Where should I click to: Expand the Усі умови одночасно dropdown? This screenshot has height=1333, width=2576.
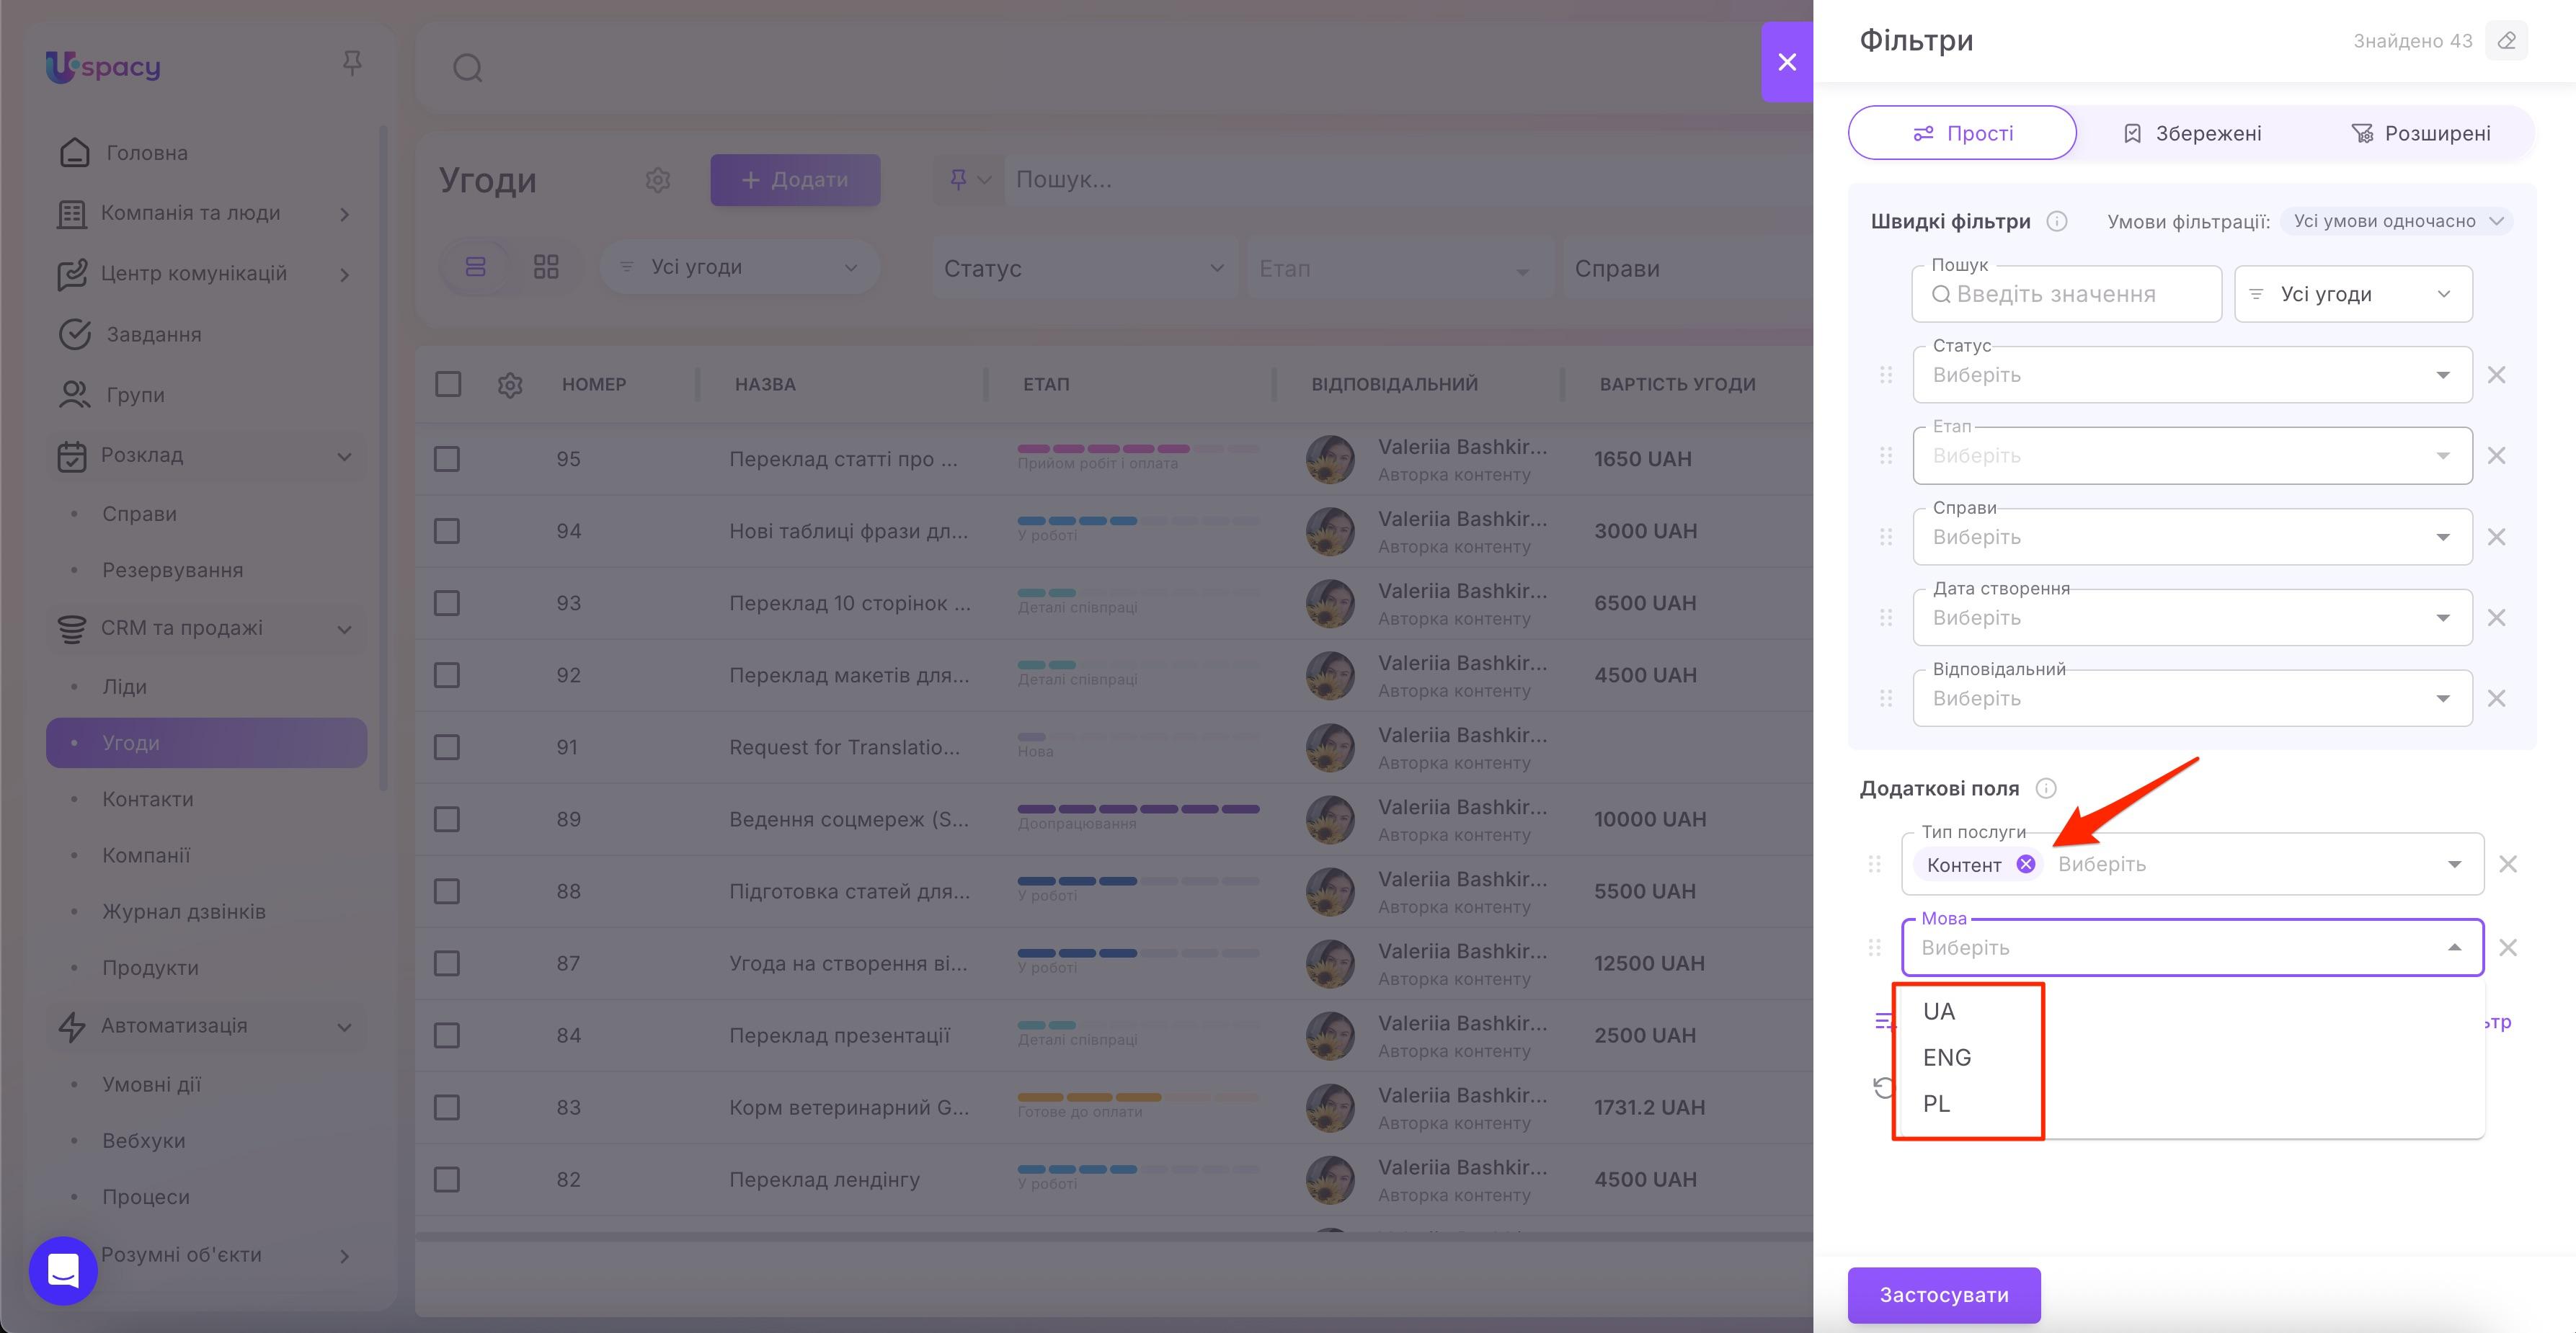click(2396, 221)
